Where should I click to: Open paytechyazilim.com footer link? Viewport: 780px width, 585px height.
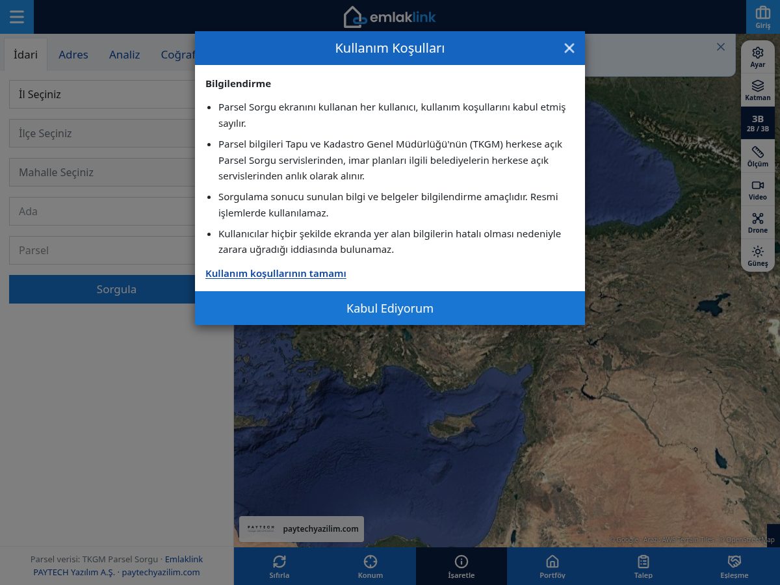[161, 572]
